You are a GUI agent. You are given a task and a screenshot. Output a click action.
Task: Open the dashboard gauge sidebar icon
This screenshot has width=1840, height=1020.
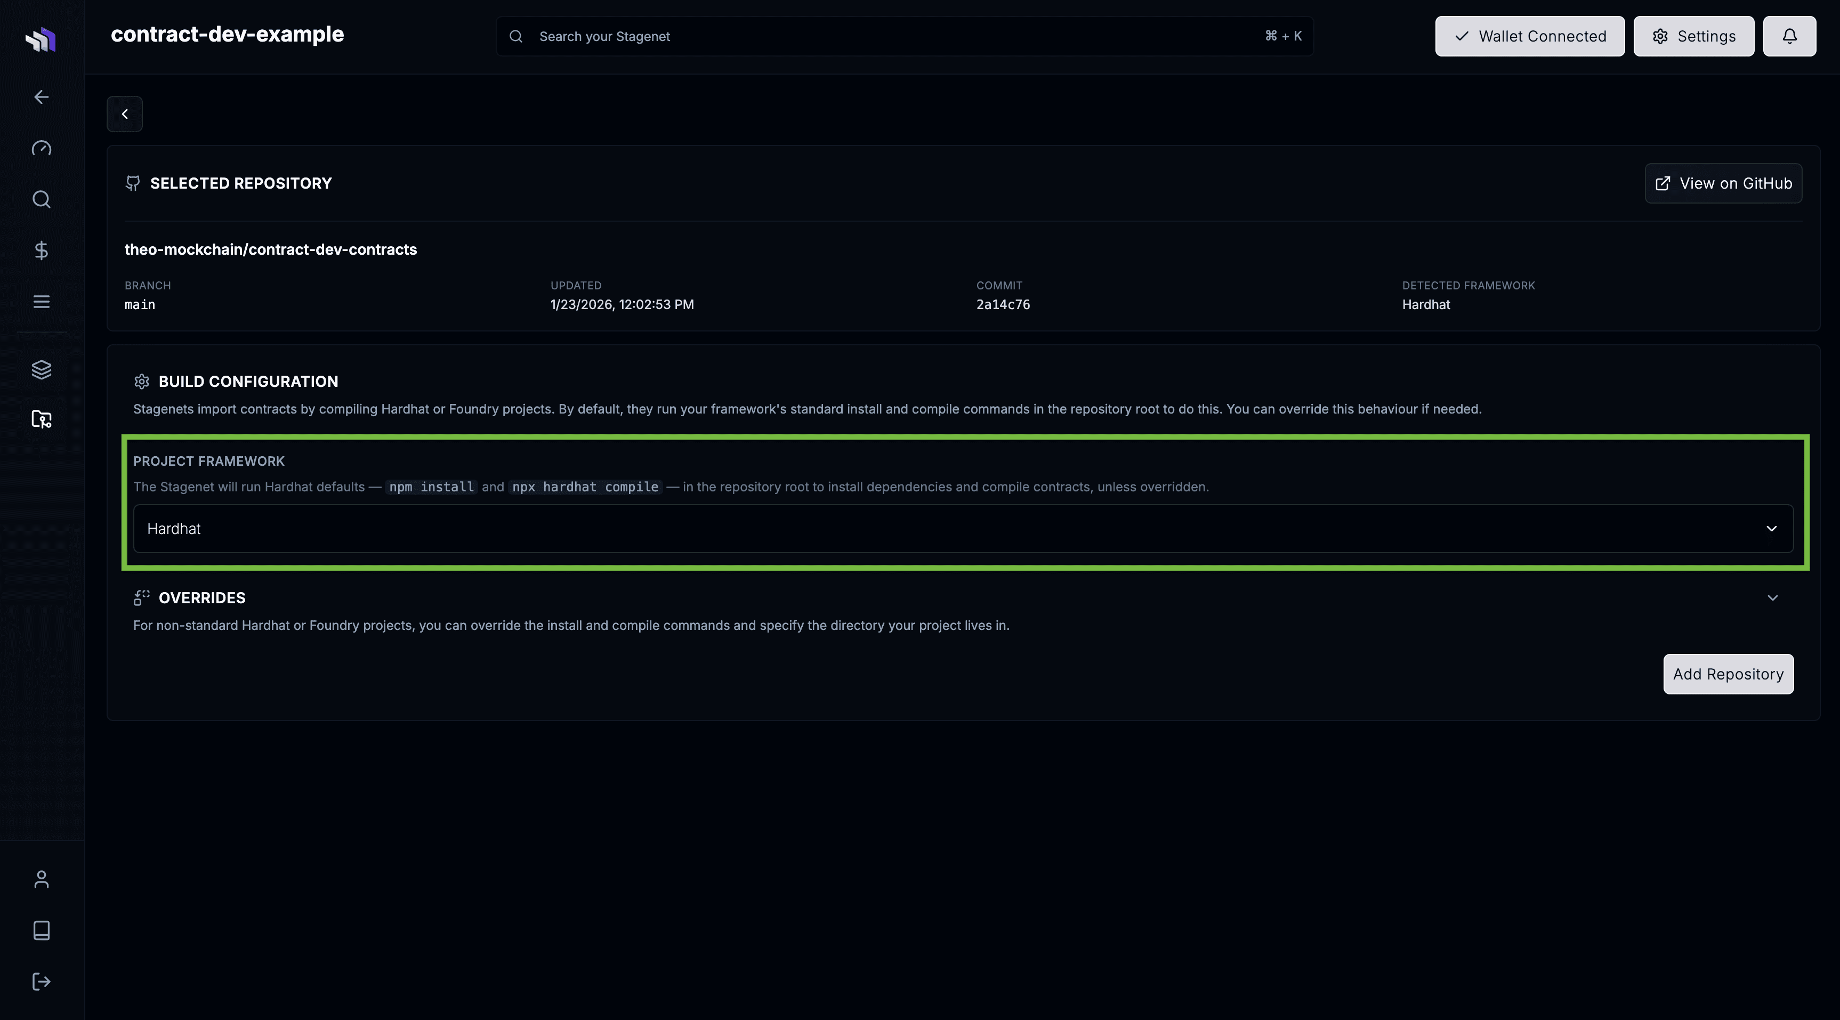(x=42, y=148)
